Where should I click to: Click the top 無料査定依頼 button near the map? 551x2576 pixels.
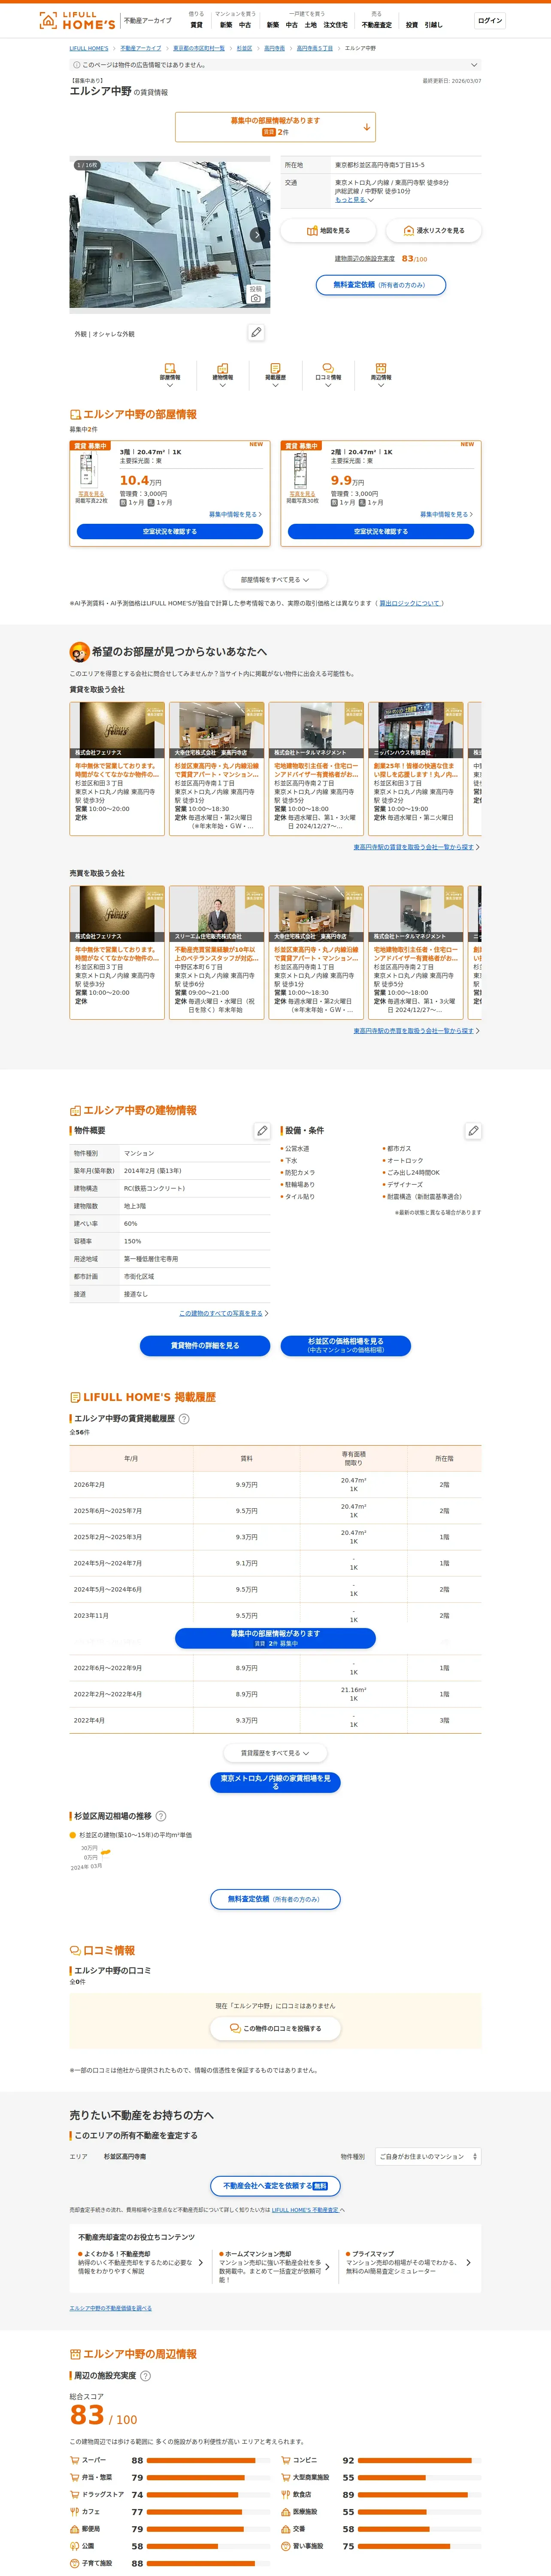click(x=381, y=285)
